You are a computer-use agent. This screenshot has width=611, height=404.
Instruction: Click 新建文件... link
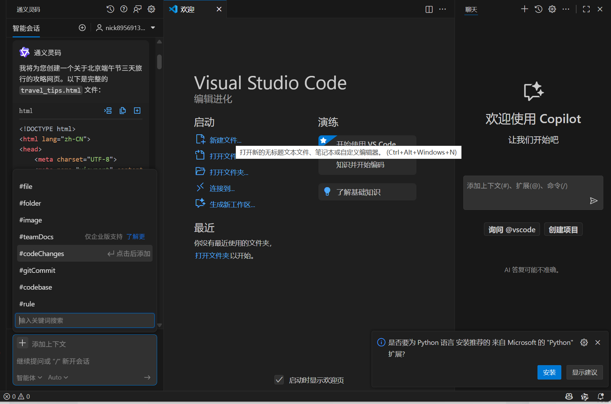pos(225,140)
